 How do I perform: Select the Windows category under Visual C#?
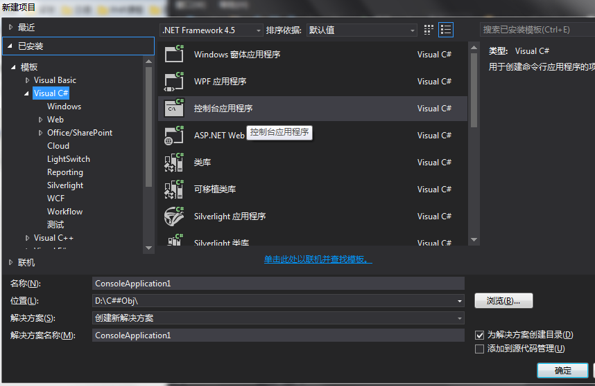tap(64, 107)
